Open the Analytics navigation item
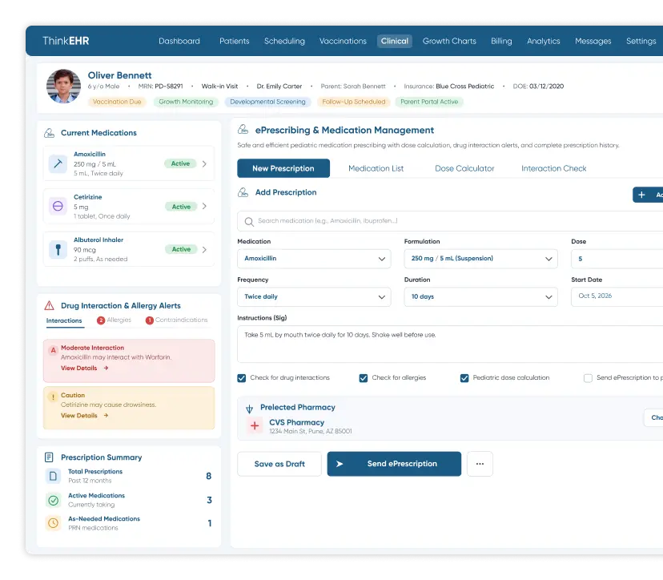 pyautogui.click(x=544, y=41)
